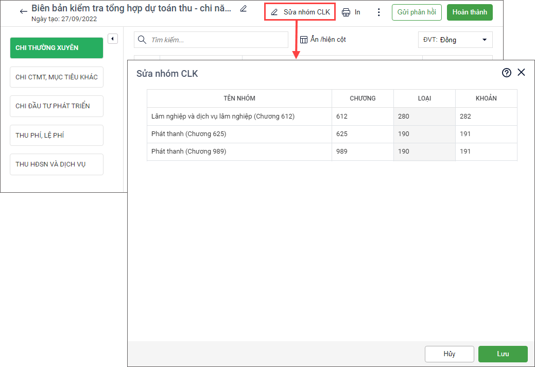Click the search magnifier icon
The height and width of the screenshot is (367, 535).
(x=143, y=40)
